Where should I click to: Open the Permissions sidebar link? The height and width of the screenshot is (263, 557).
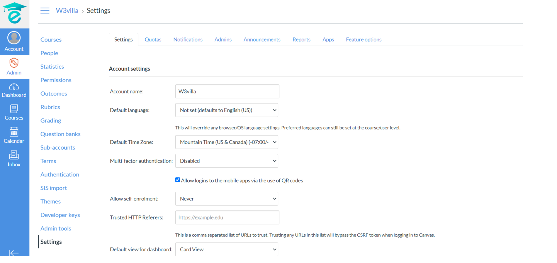pyautogui.click(x=56, y=80)
